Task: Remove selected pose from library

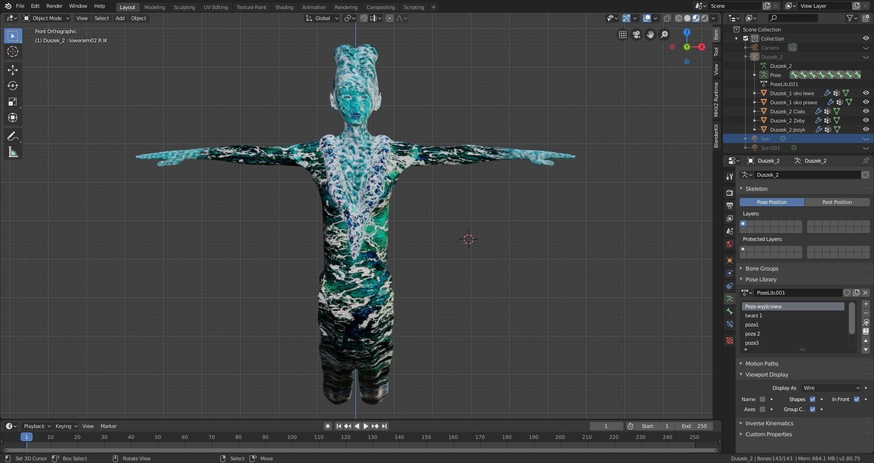Action: coord(866,313)
